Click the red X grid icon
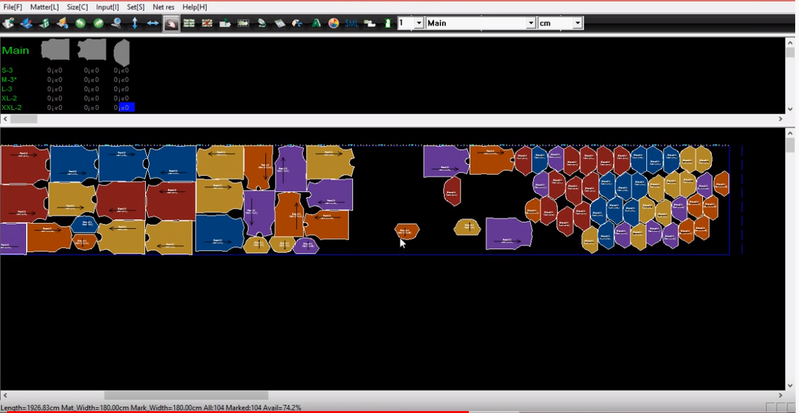 tap(206, 23)
